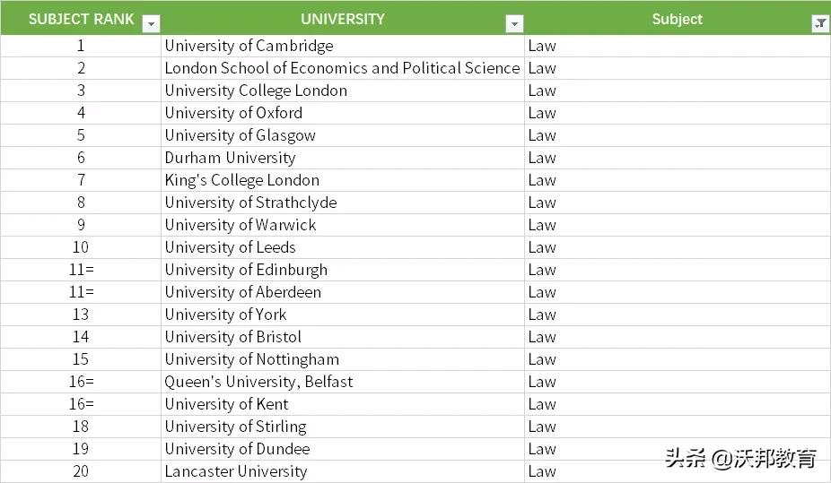This screenshot has height=483, width=831.
Task: Click the active Subject filter icon
Action: [820, 24]
